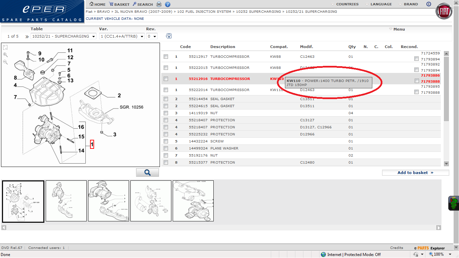
Task: Select the fourth drawing thumbnail
Action: [151, 201]
